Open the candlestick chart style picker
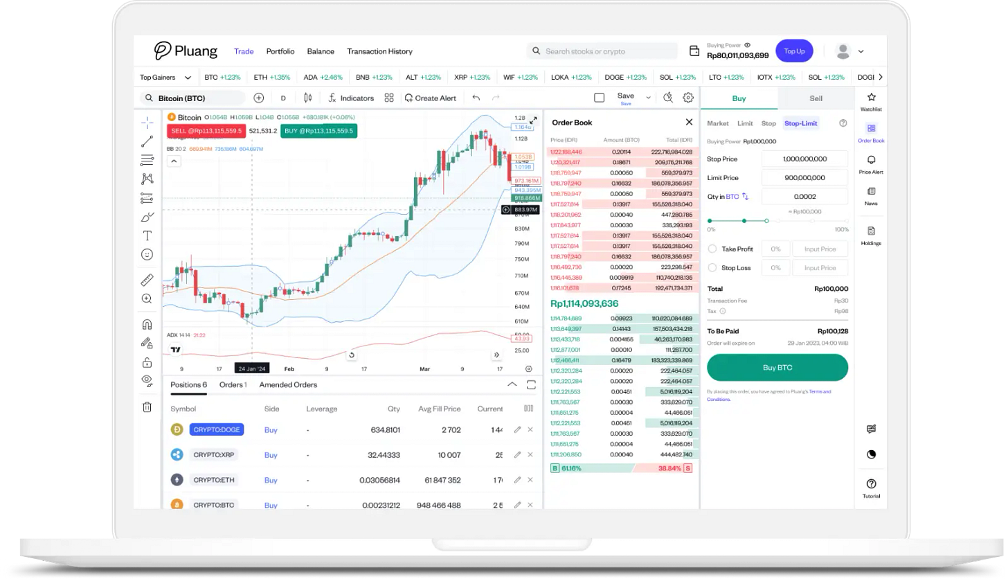This screenshot has width=1008, height=579. point(307,98)
